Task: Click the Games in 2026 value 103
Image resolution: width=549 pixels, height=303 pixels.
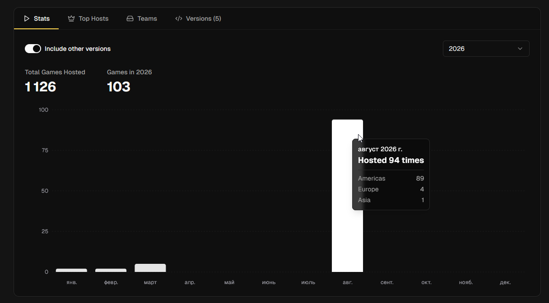Action: pyautogui.click(x=119, y=86)
